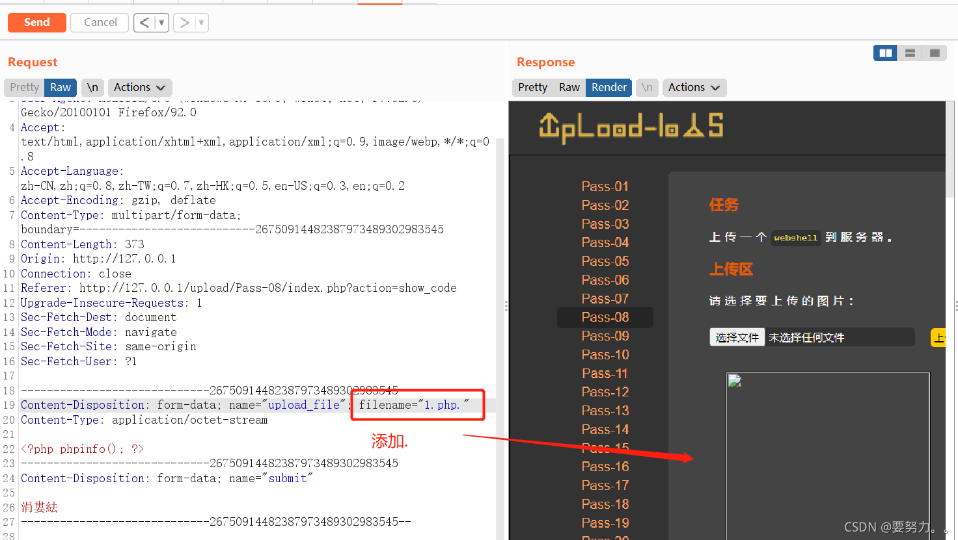Click the broken image placeholder icon
958x540 pixels.
[735, 381]
